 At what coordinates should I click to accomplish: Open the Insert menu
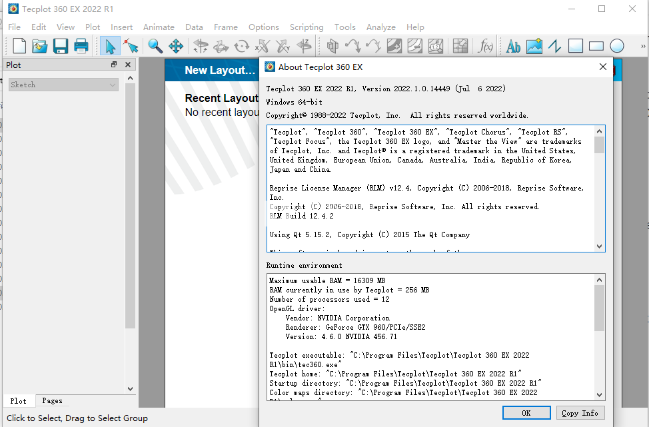pyautogui.click(x=121, y=27)
